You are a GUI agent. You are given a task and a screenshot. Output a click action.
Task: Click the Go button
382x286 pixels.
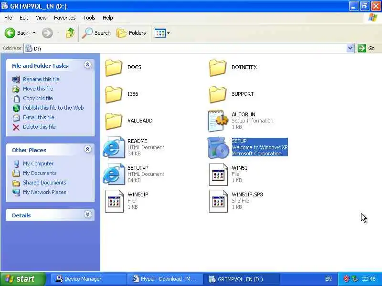pos(366,48)
